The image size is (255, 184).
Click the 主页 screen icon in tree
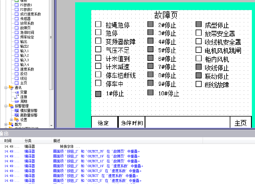click(x=17, y=83)
